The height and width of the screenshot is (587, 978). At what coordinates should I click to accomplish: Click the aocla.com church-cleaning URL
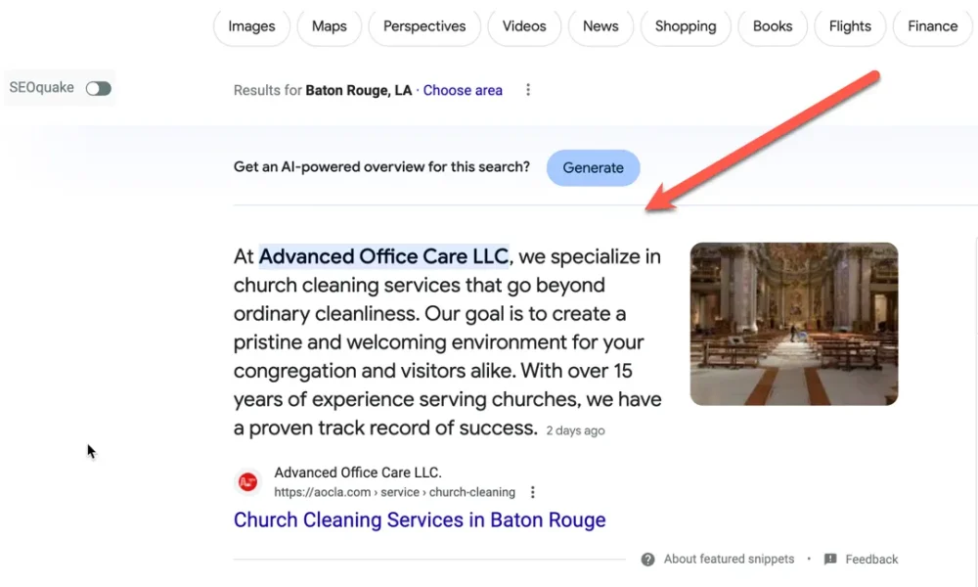tap(395, 492)
